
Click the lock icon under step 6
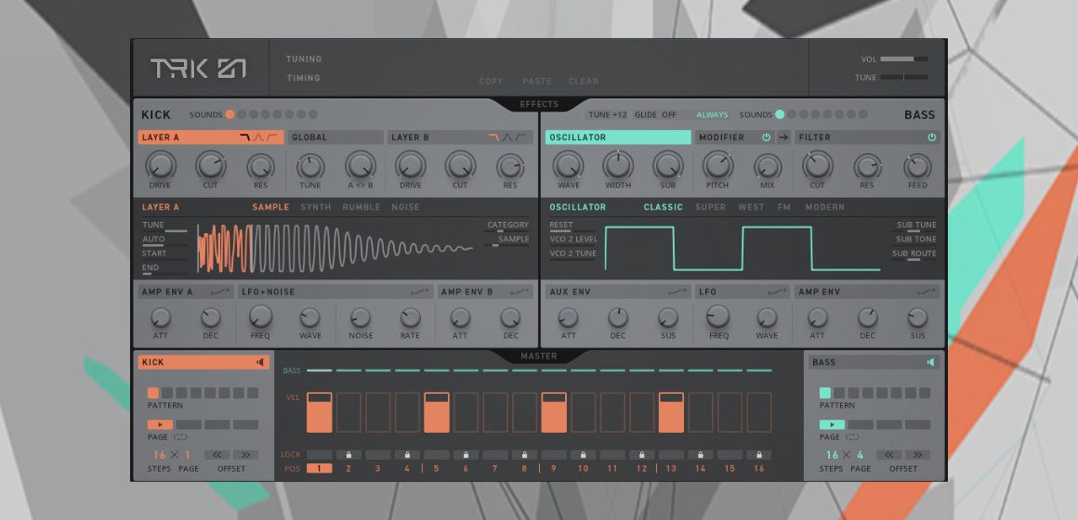467,455
